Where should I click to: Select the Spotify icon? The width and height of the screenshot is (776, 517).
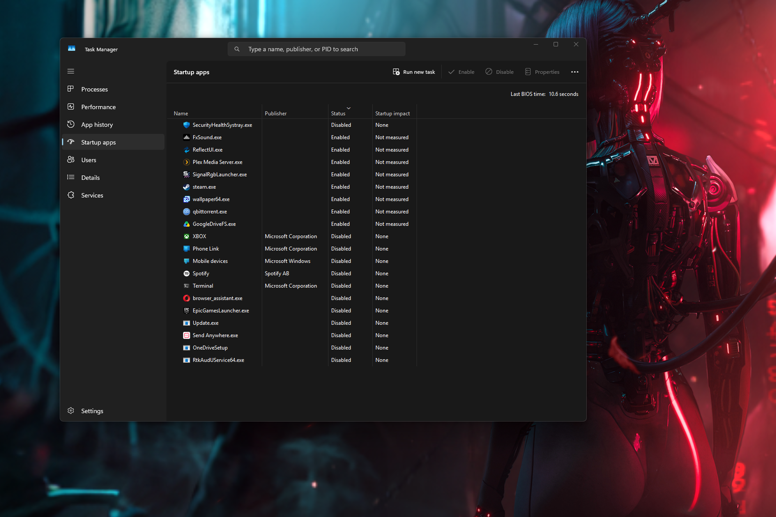point(187,274)
